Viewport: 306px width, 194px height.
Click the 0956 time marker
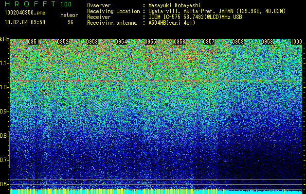(x=180, y=42)
